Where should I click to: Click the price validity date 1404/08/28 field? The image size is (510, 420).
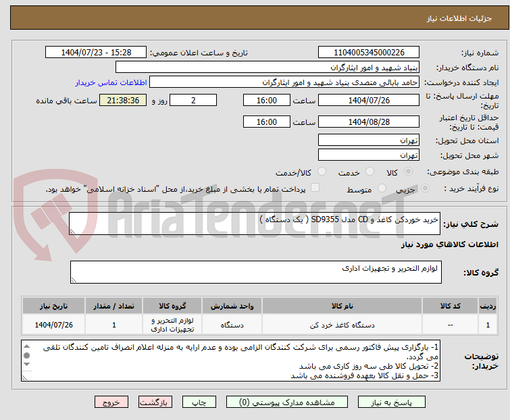point(369,122)
